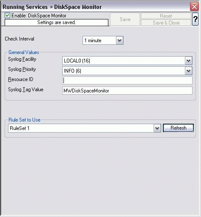The height and width of the screenshot is (217, 201).
Task: Click the Running Services breadcrumb title
Action: 25,7
